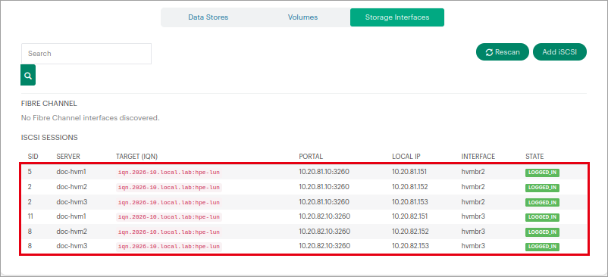
Task: Click server doc-hvm3 in the 10.20.81.153 row
Action: pos(72,202)
